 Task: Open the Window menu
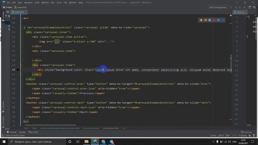click(73, 3)
